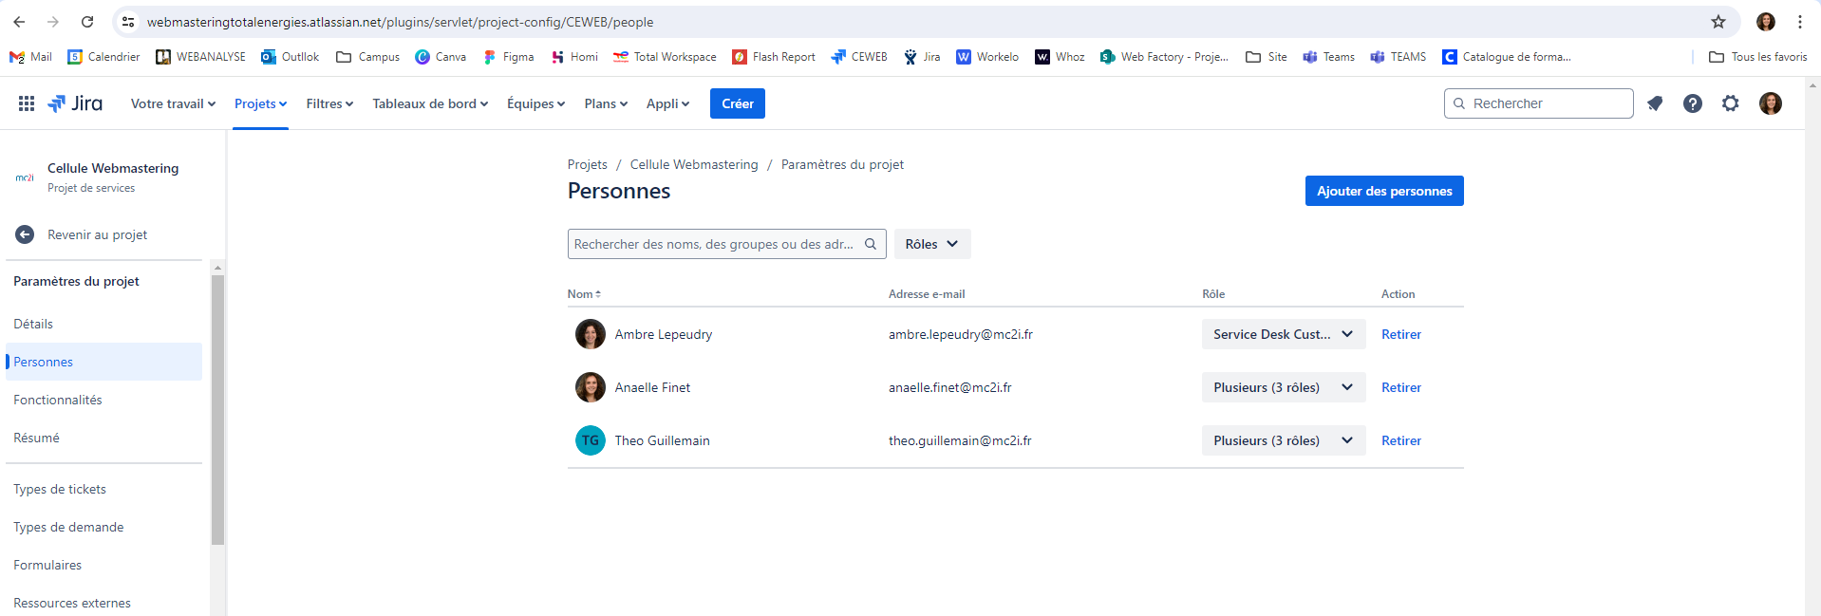Open the Projets menu in the navigation bar
Viewport: 1821px width, 616px height.
260,103
